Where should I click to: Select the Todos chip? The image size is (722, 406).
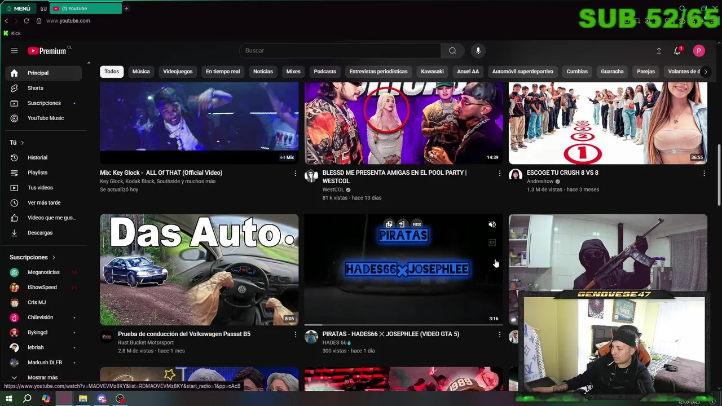click(112, 72)
